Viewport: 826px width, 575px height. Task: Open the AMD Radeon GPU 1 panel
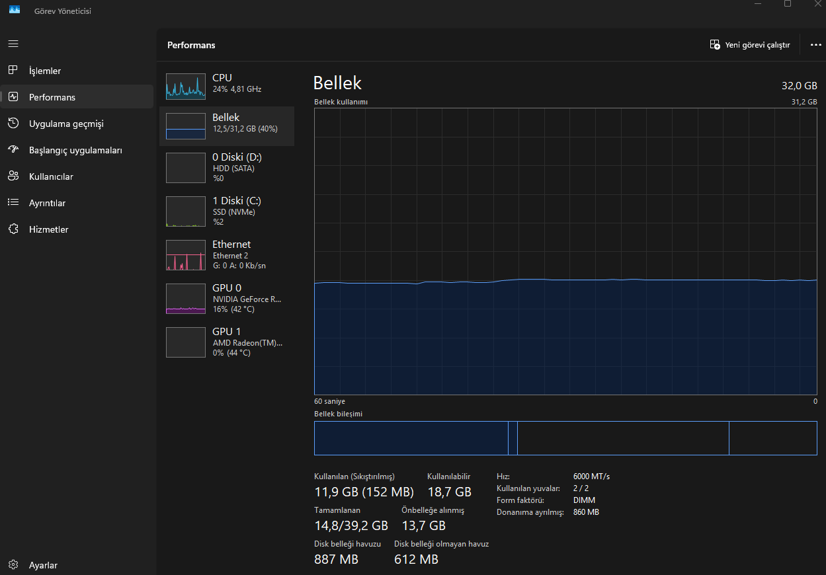coord(227,342)
